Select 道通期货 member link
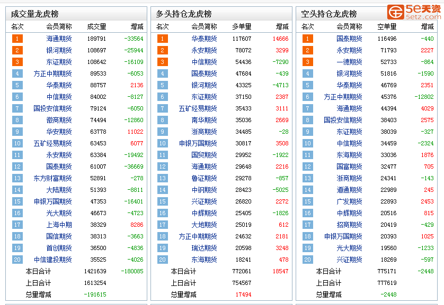Screen dimensions: 444x305 [349, 190]
